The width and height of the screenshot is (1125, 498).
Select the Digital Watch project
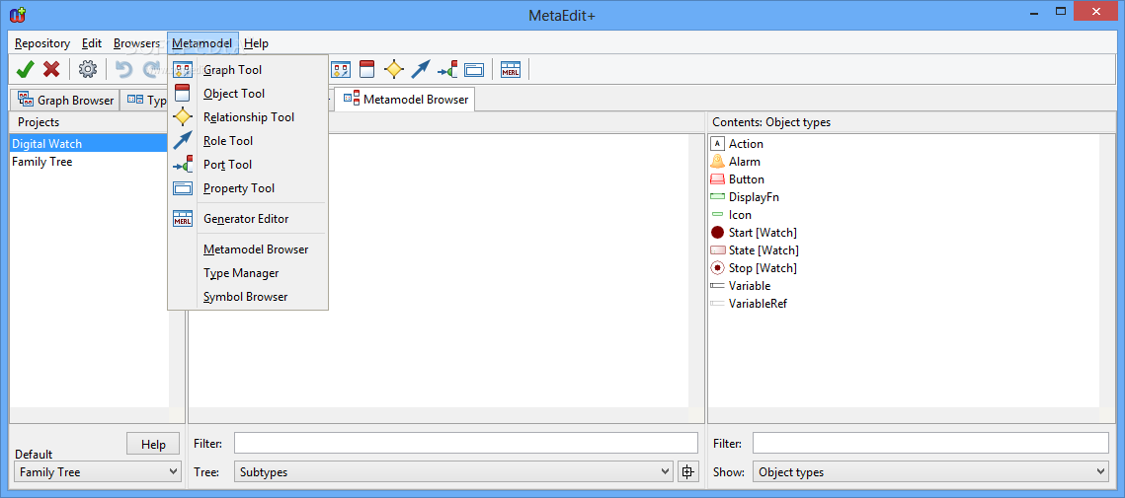pyautogui.click(x=89, y=143)
